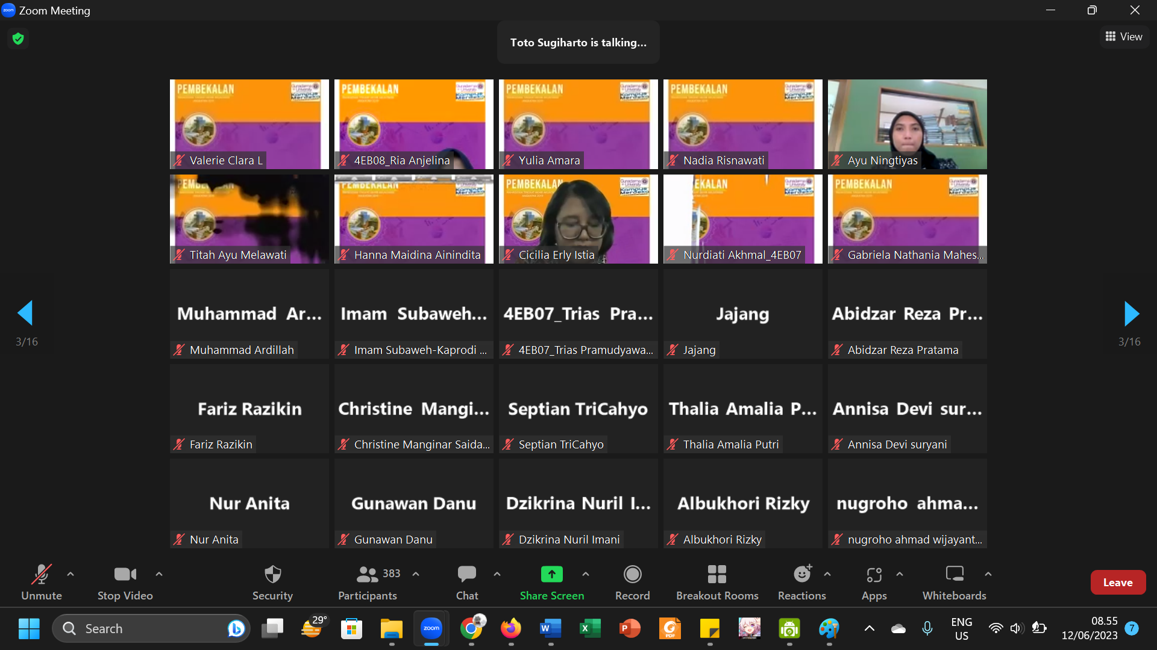
Task: Click the Albukhori Rizky participant tile
Action: click(743, 503)
